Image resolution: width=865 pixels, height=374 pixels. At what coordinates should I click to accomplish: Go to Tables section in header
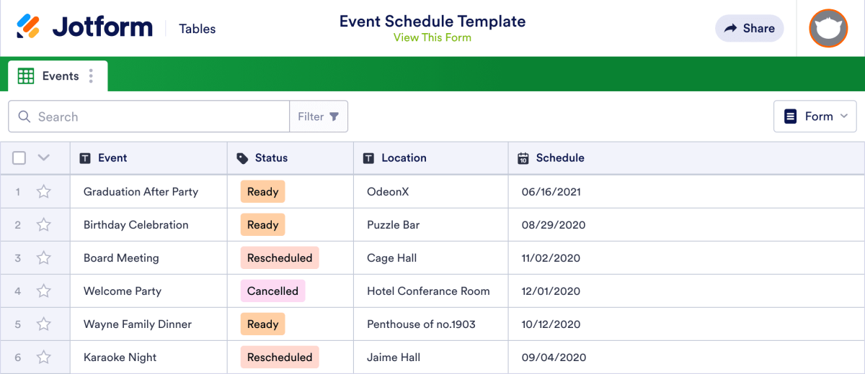pos(198,29)
